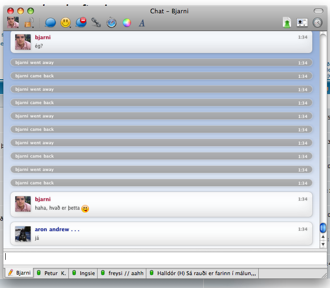Open the color wheel picker
Viewport: 330px width, 288px height.
127,22
